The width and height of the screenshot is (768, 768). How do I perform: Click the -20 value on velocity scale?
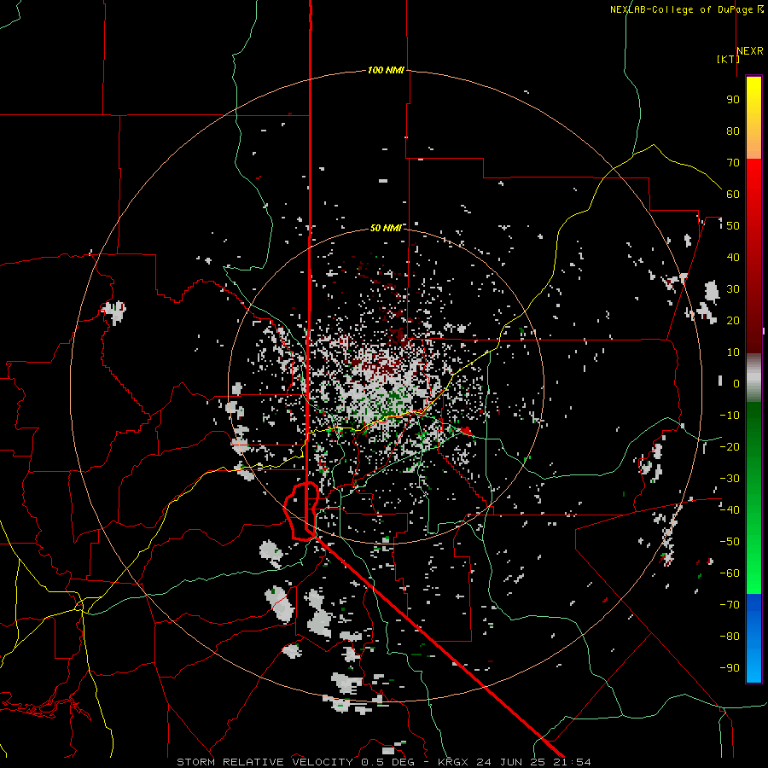(x=730, y=446)
